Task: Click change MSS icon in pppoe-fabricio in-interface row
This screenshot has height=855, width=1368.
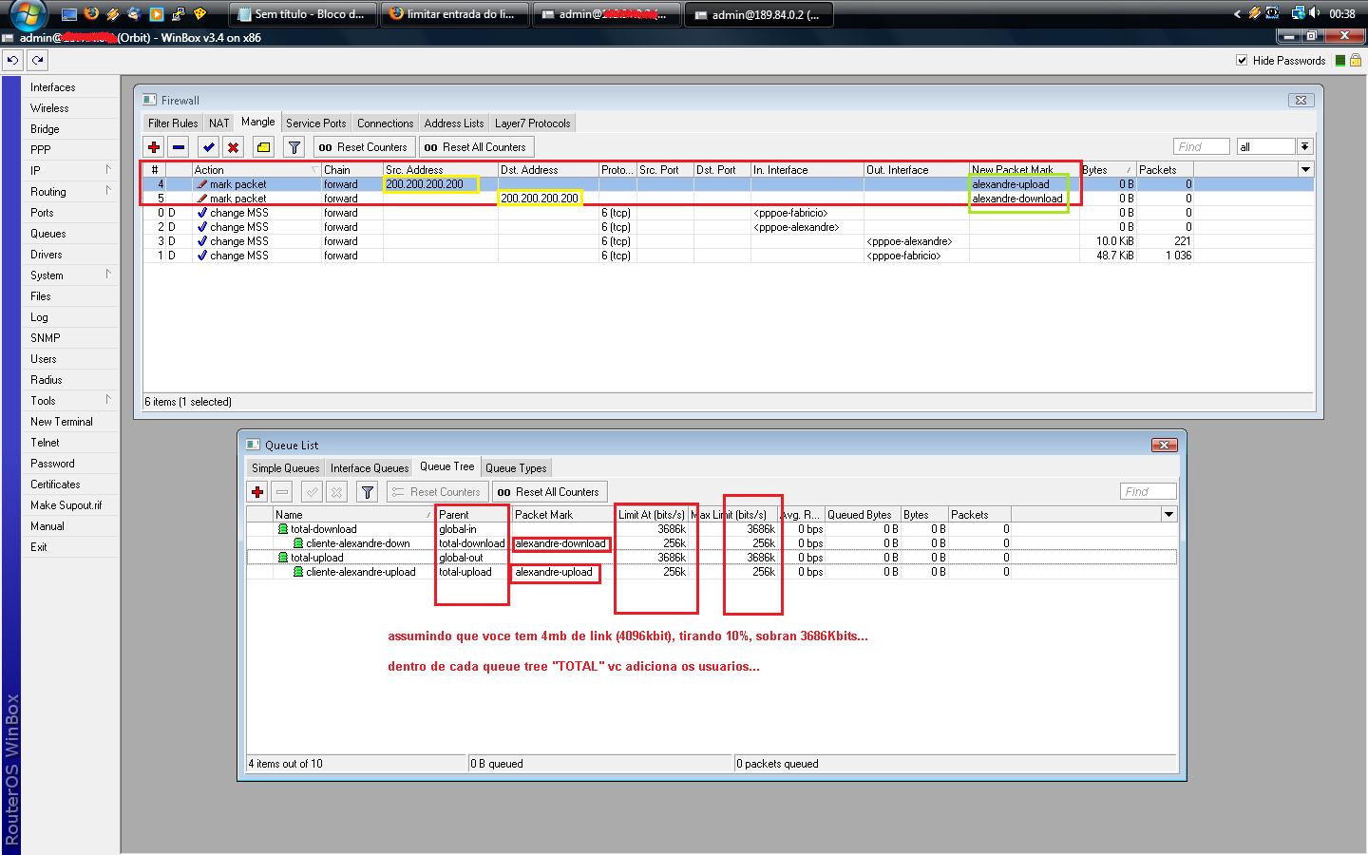Action: 201,213
